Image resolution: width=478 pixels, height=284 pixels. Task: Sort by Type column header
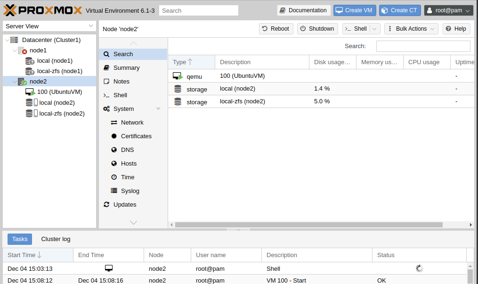tap(192, 62)
